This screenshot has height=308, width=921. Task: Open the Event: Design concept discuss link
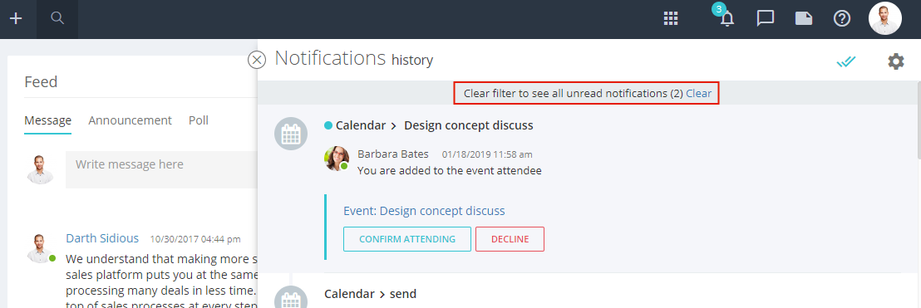[424, 211]
